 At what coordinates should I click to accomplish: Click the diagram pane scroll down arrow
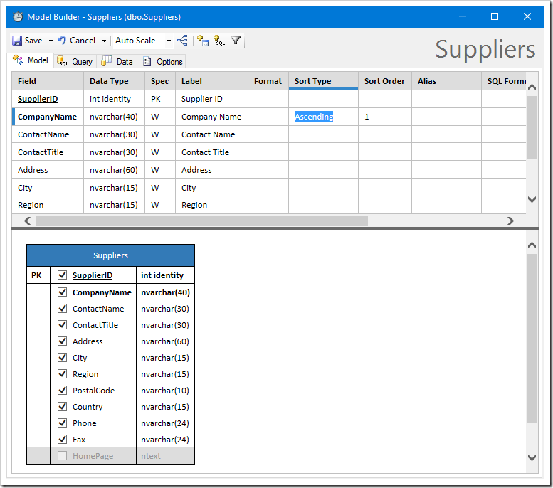(x=532, y=457)
